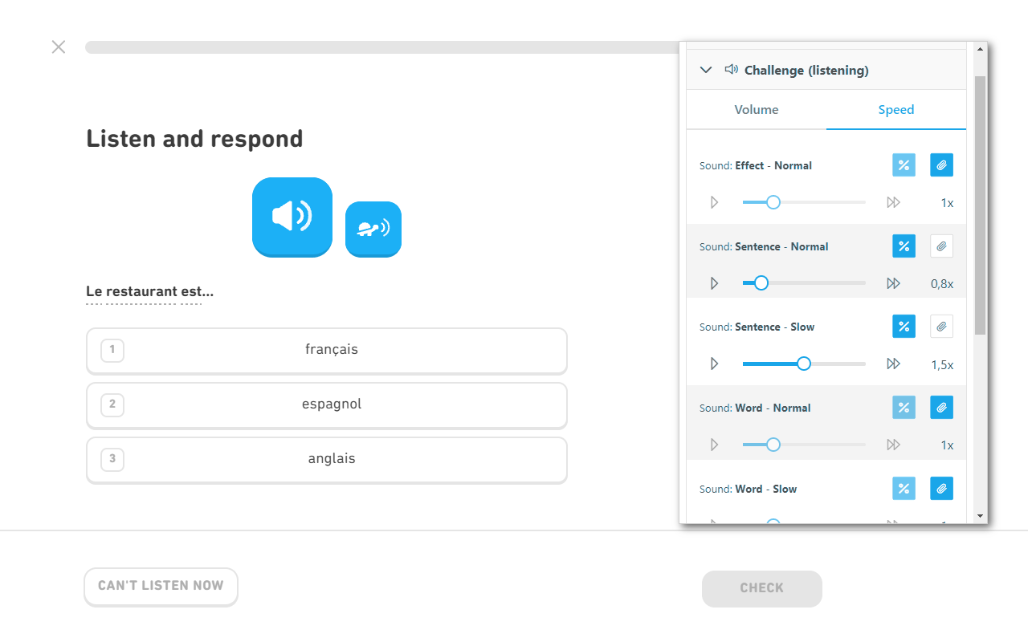The width and height of the screenshot is (1028, 642).
Task: Enable the paperclip toggle for Sentence - Normal
Action: click(x=941, y=246)
